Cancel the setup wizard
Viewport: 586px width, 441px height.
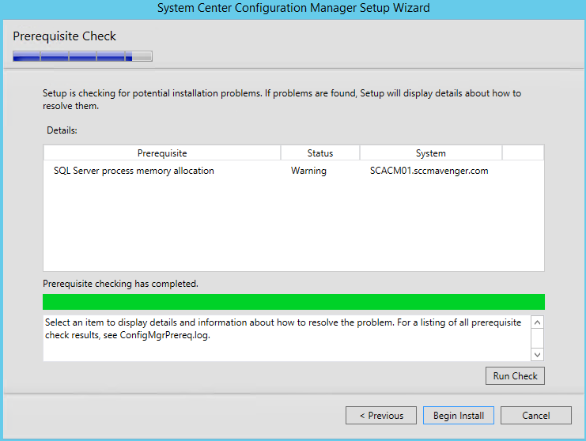coord(536,415)
